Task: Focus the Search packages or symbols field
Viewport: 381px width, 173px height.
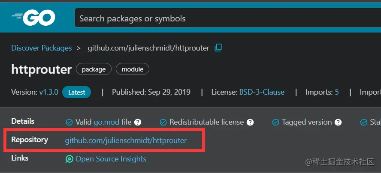Action: 227,18
